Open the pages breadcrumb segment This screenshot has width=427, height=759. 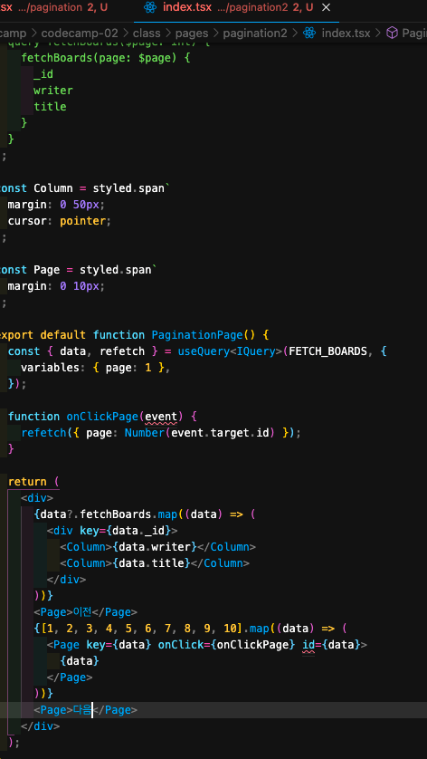tap(192, 34)
